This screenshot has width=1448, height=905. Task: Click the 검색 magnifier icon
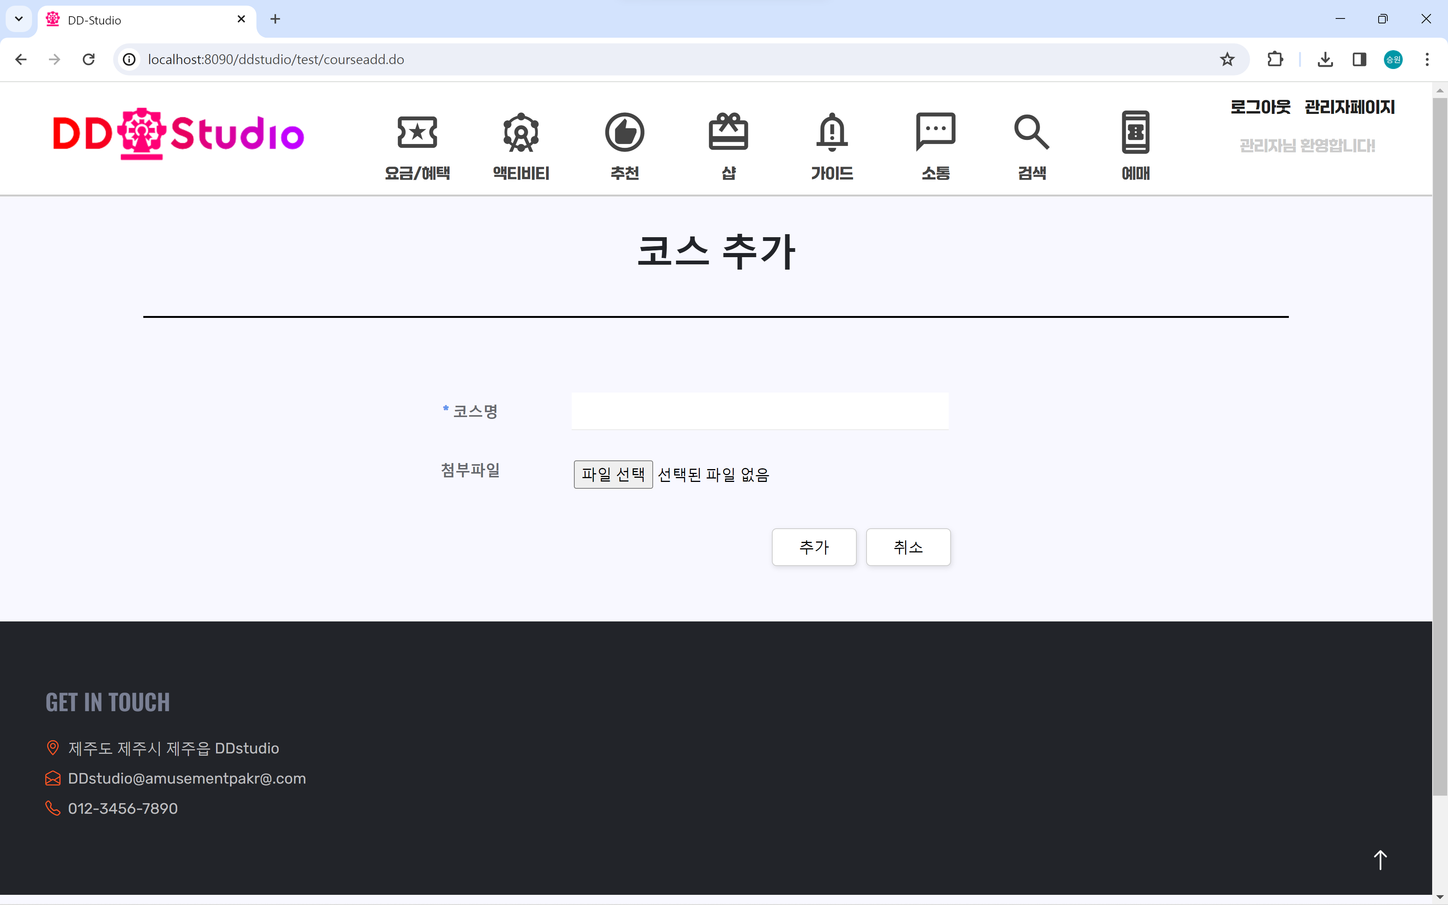(x=1032, y=132)
